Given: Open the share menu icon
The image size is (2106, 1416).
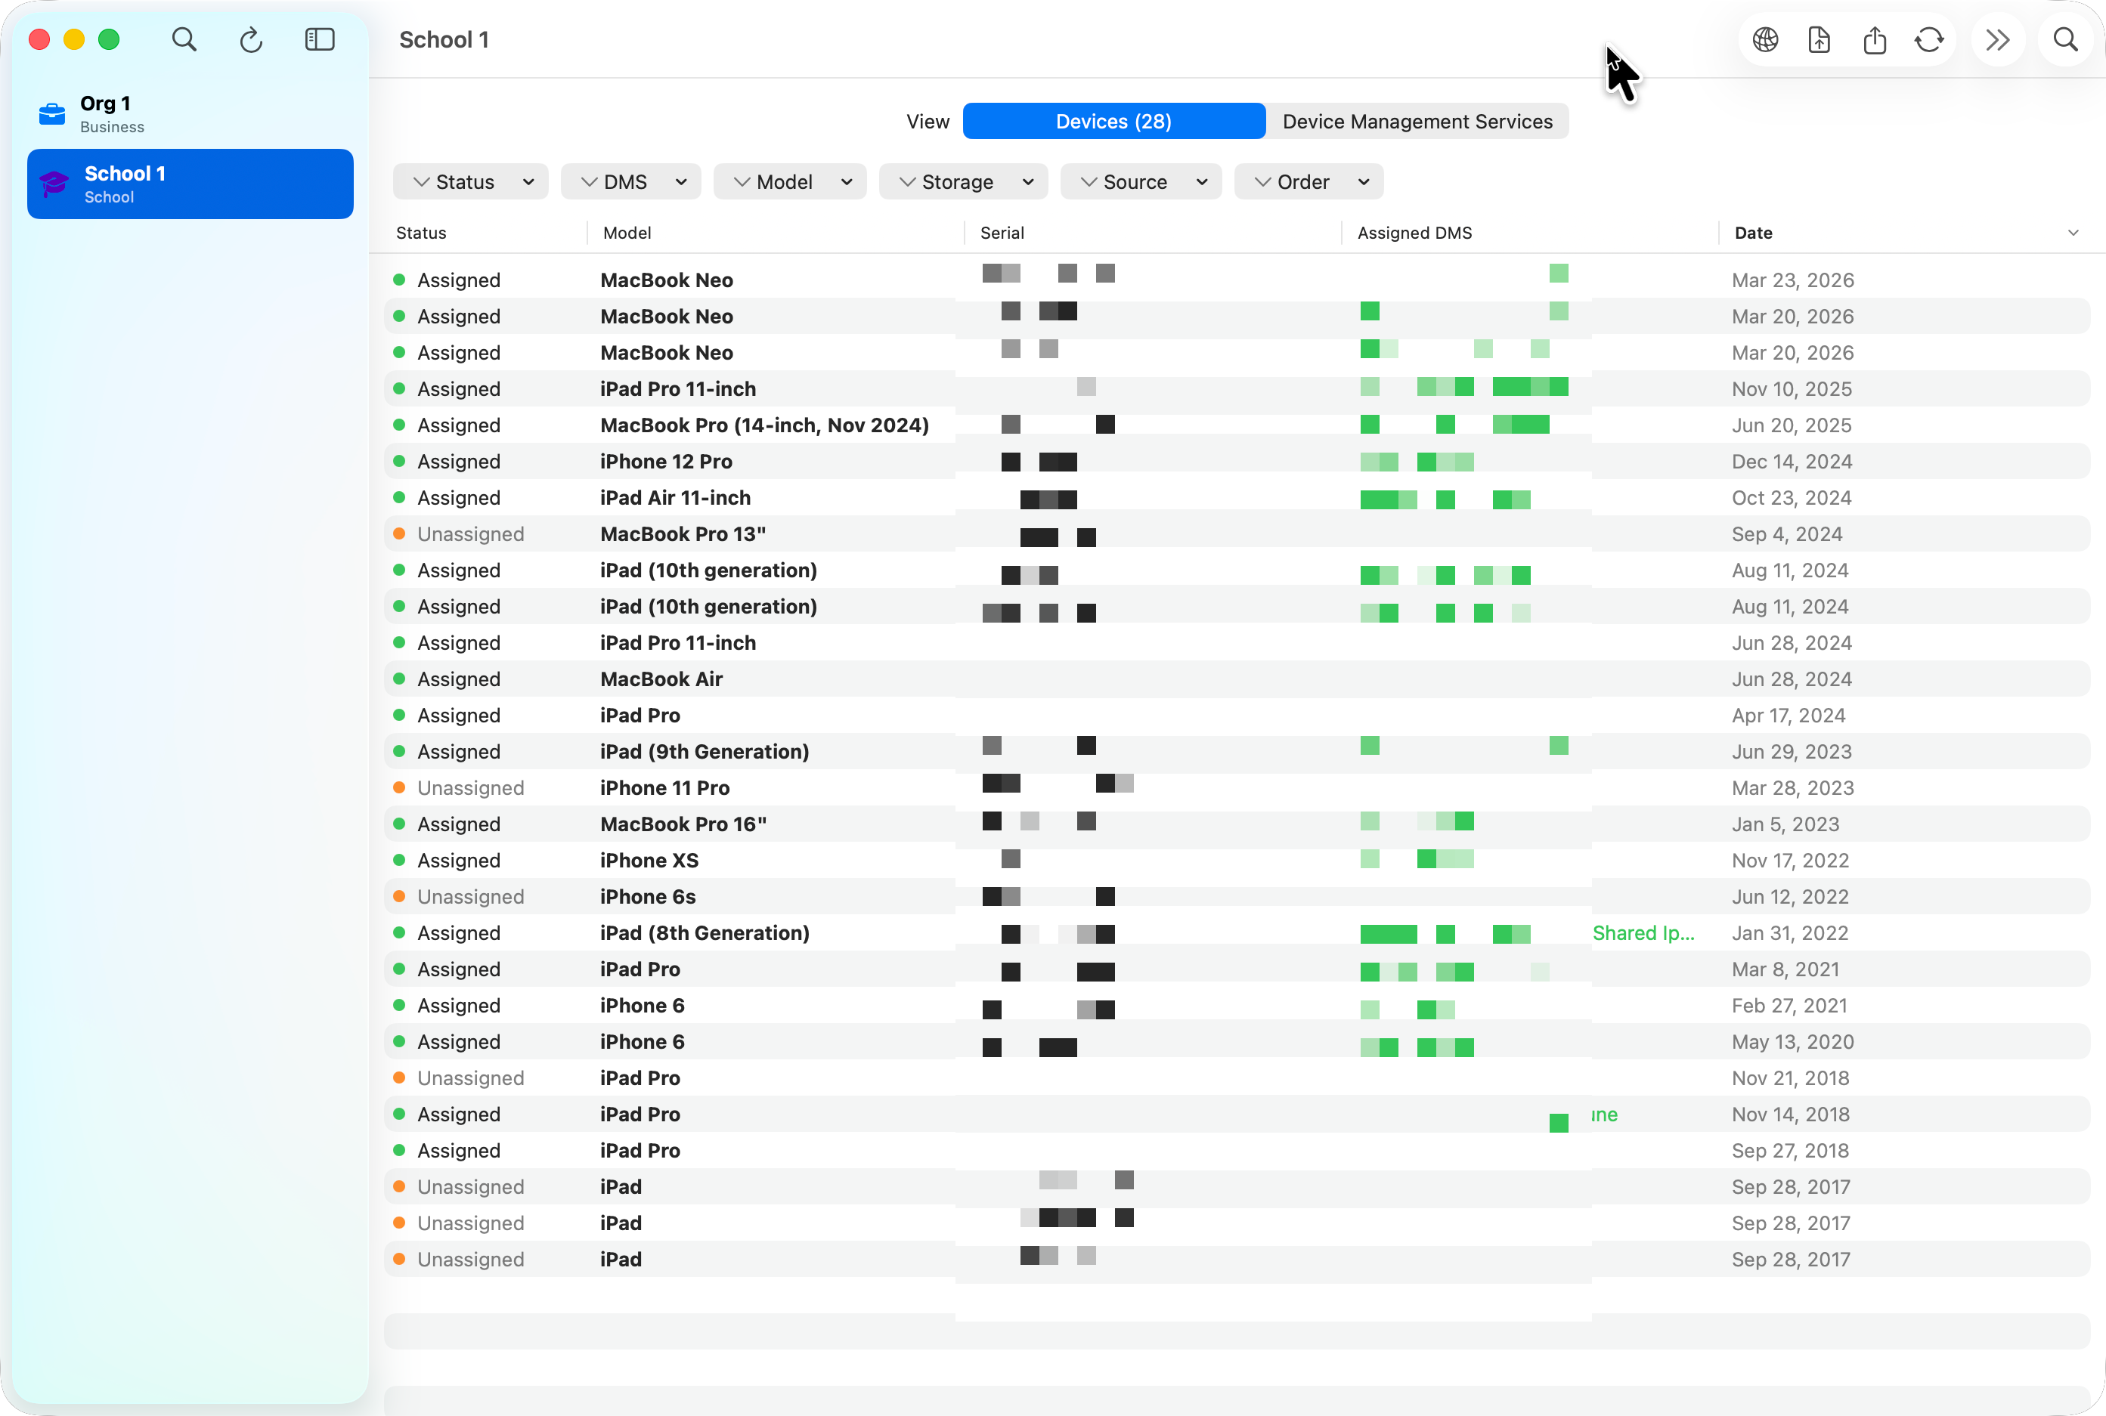Looking at the screenshot, I should (1874, 40).
